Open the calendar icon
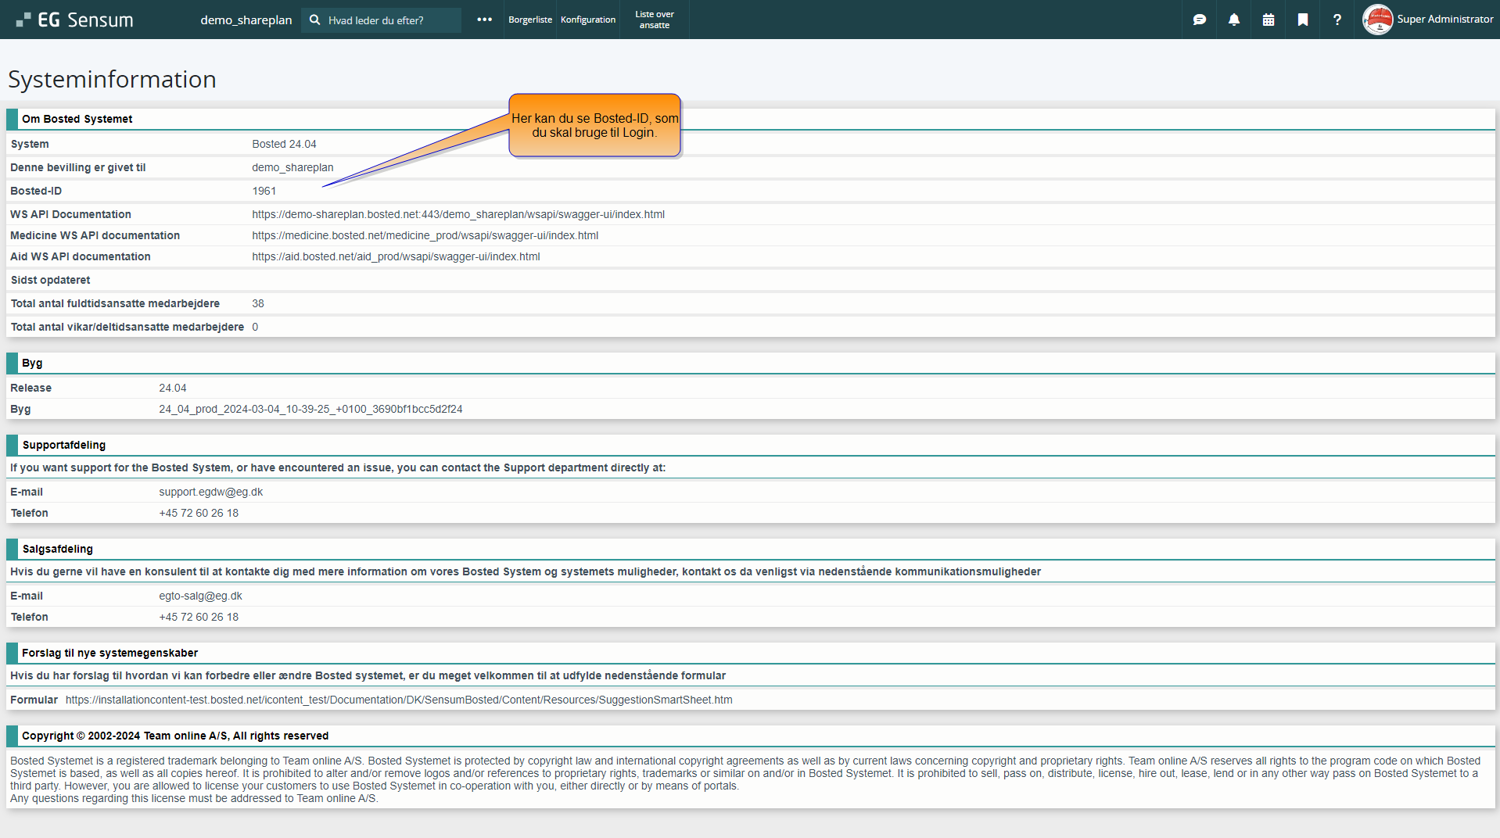The height and width of the screenshot is (838, 1500). click(1268, 20)
